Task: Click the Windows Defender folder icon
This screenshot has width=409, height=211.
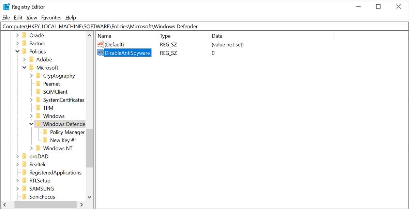Action: point(38,124)
